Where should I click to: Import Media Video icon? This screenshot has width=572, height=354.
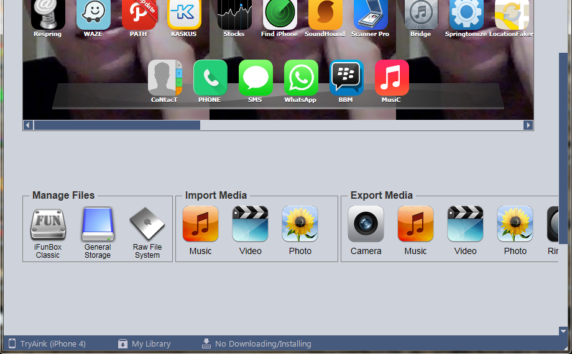(x=250, y=224)
